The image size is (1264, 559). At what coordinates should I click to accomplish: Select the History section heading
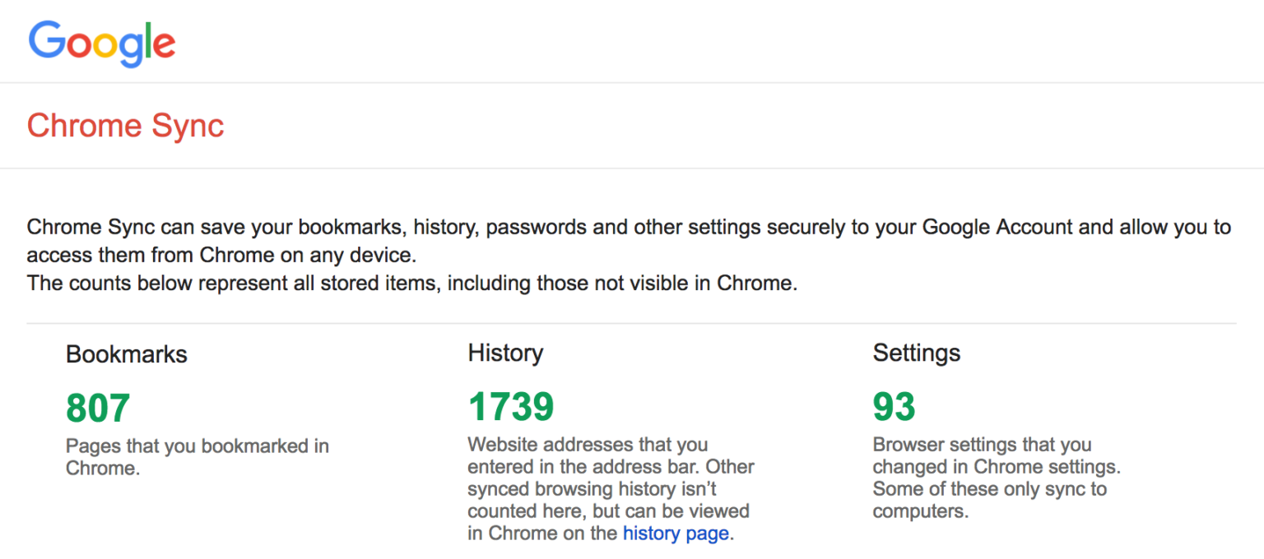(x=505, y=353)
